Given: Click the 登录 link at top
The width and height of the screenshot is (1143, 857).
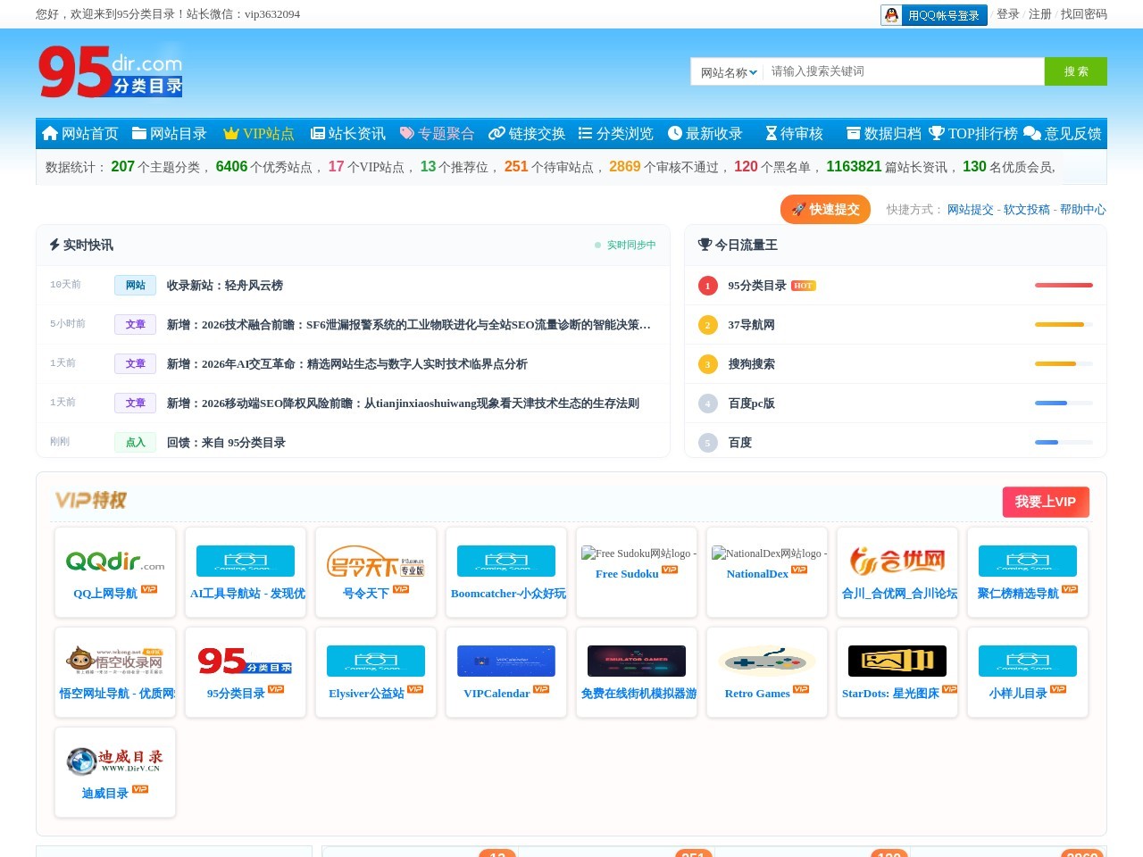Looking at the screenshot, I should [1008, 14].
